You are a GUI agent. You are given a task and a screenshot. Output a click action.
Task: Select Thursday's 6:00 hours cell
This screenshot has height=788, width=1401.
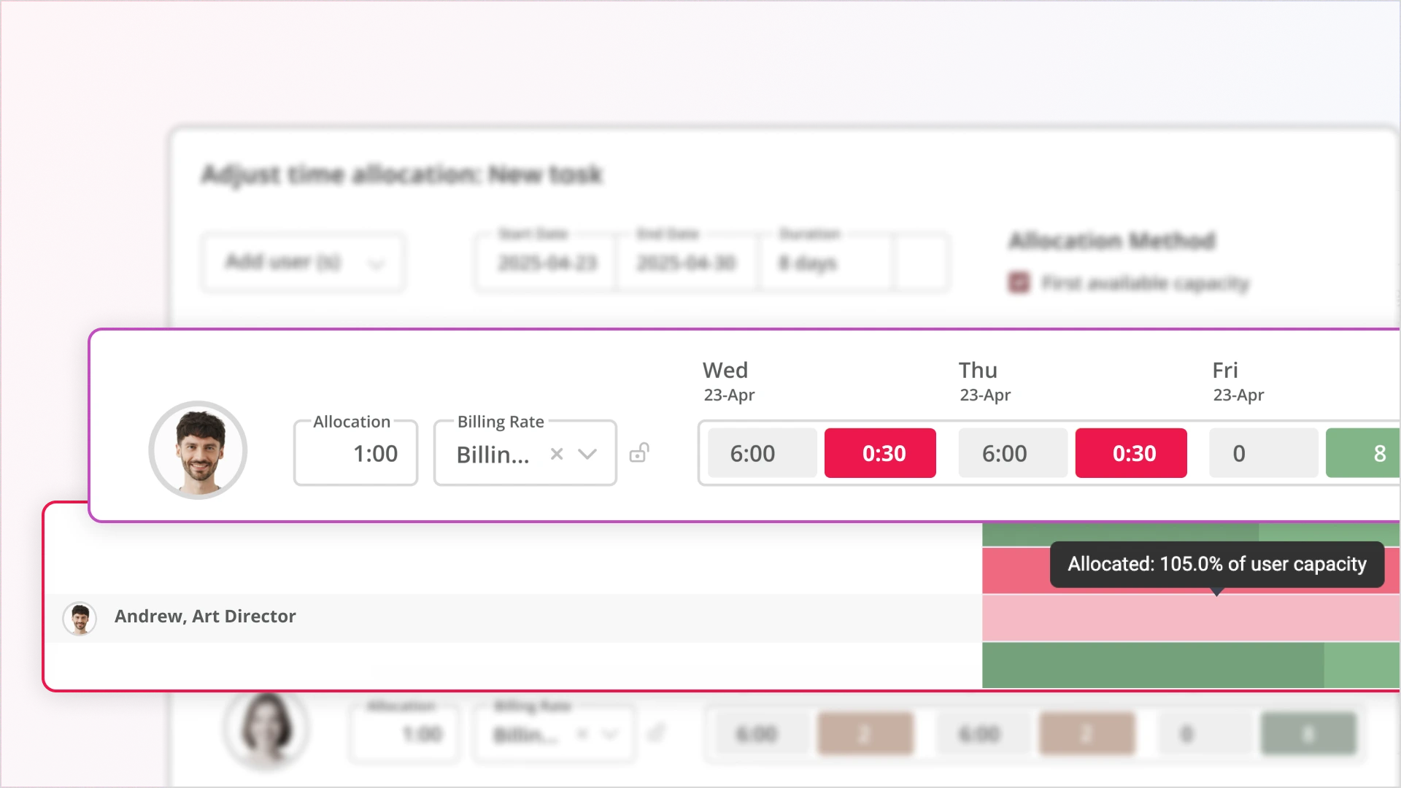[1013, 453]
